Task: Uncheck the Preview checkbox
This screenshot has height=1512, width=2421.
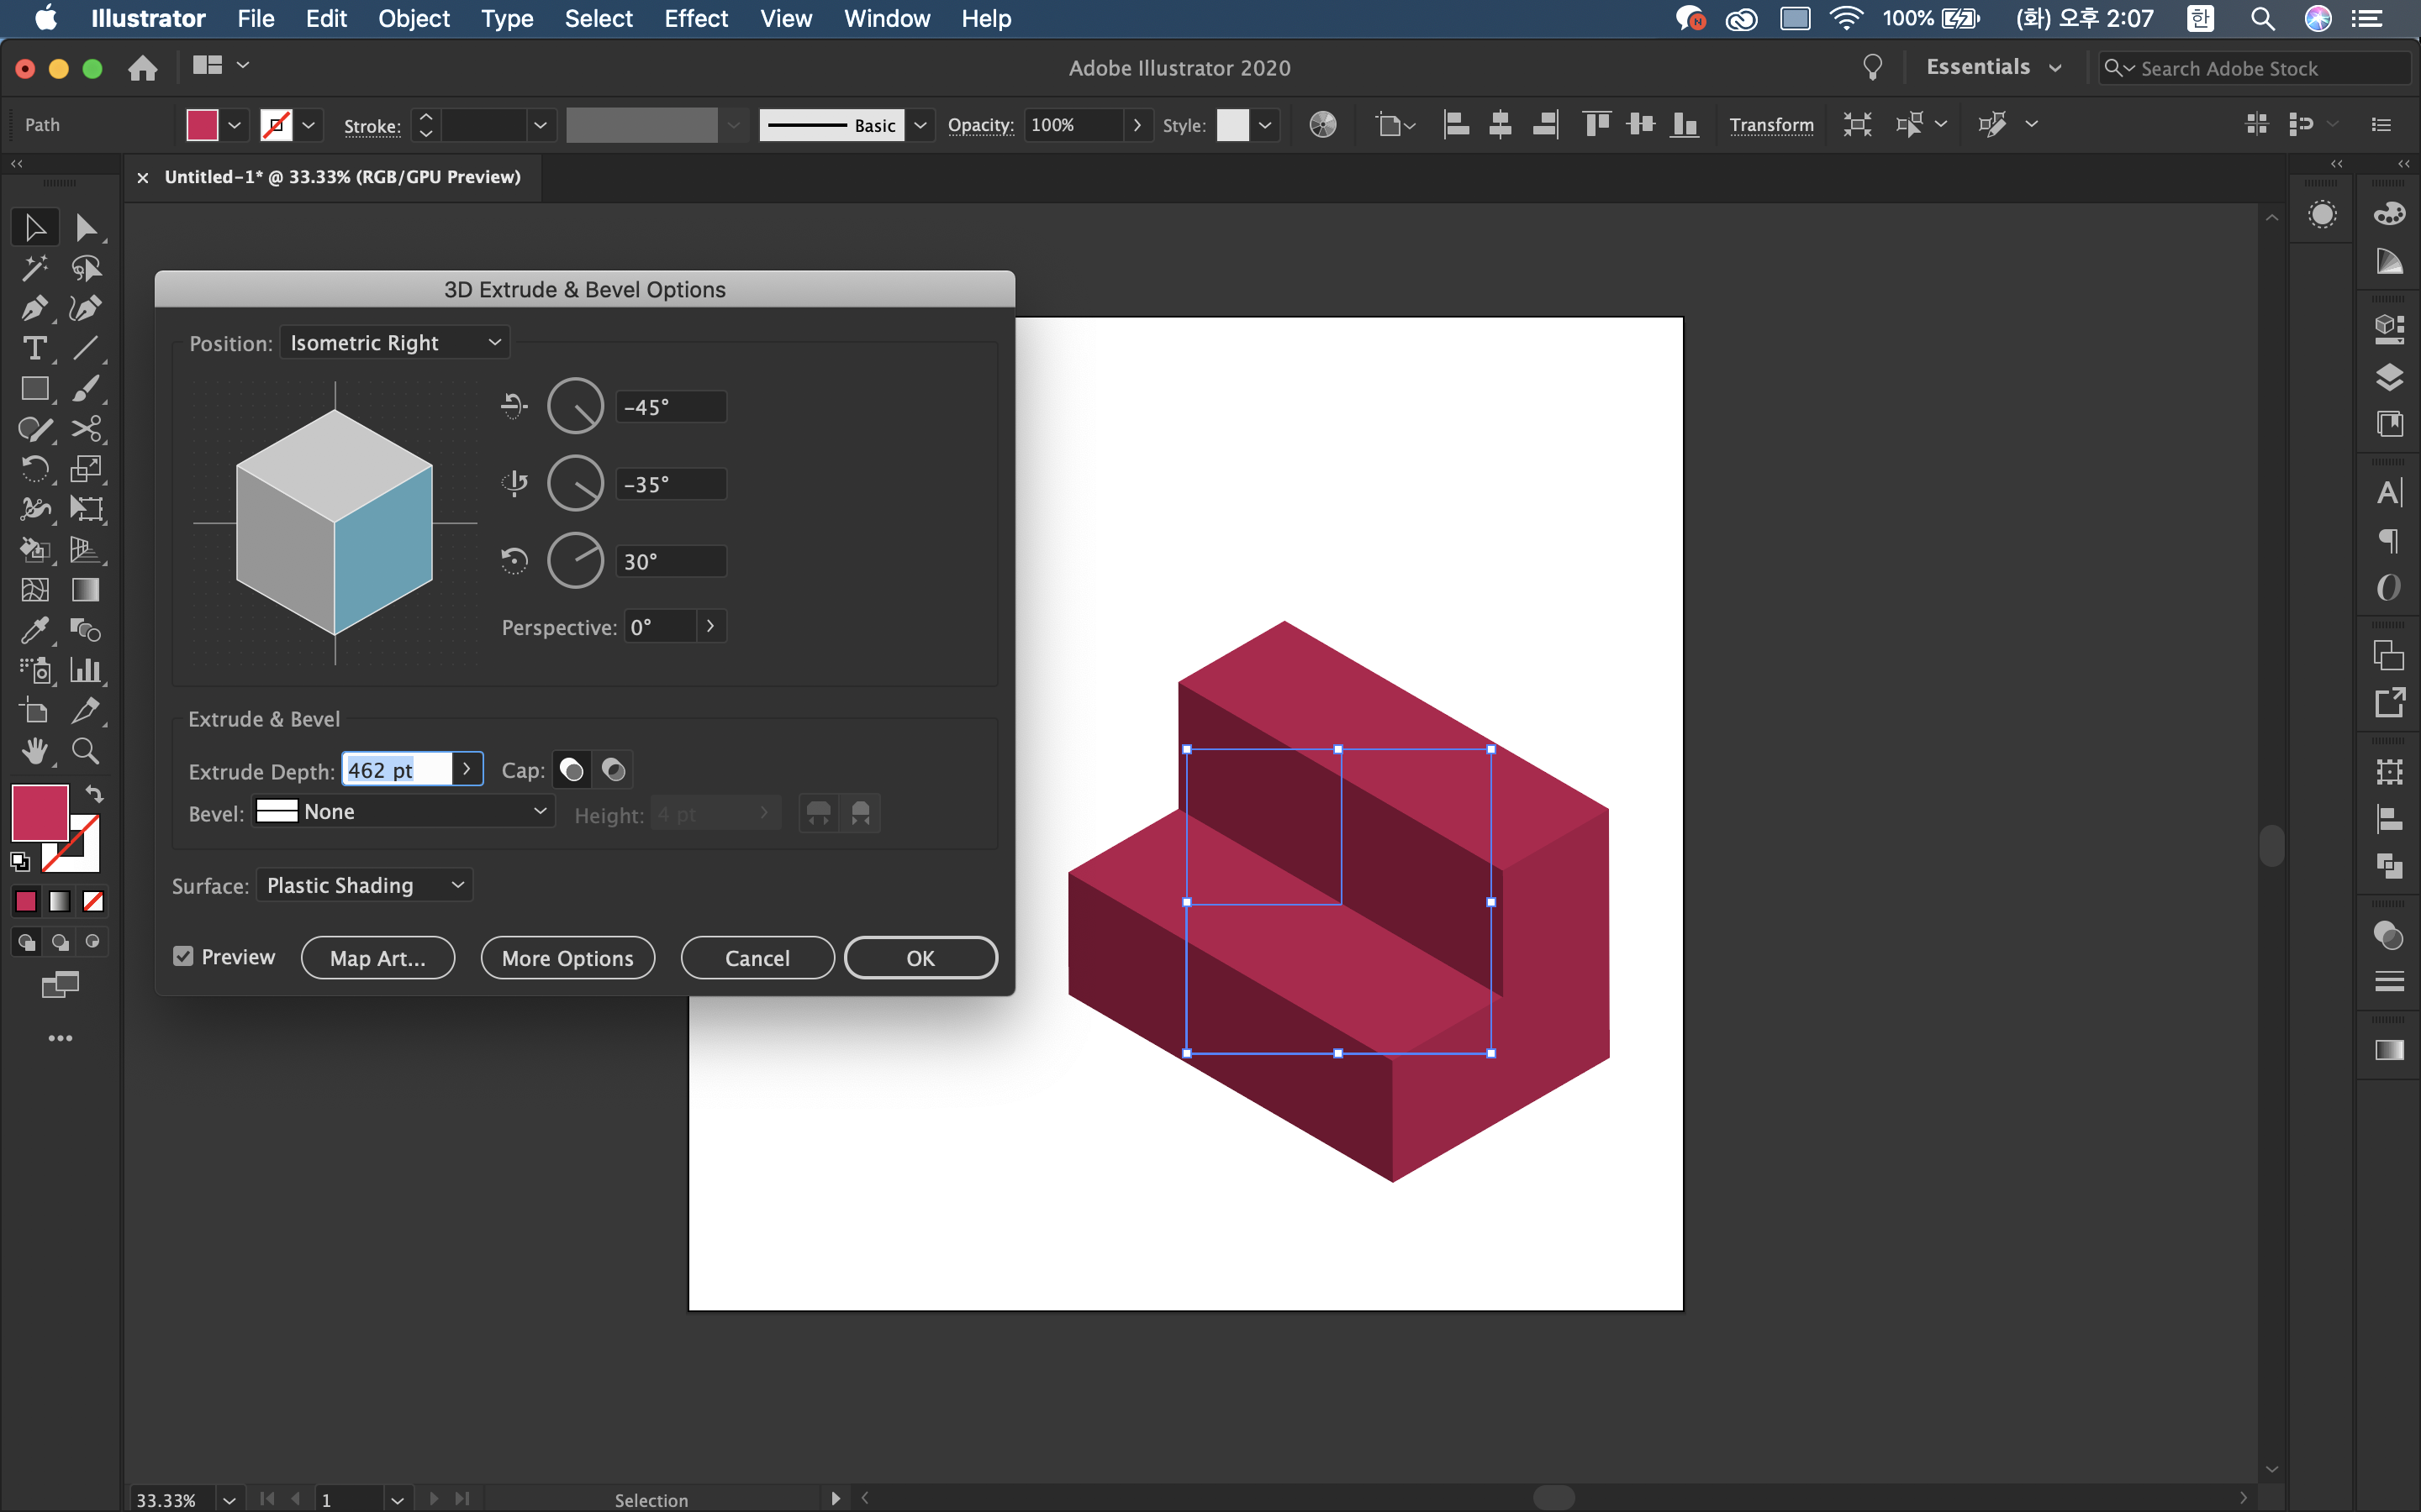Action: (x=183, y=956)
